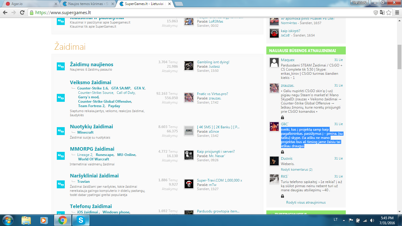Expand Rodyti komentarus (2) under Duovis
402x226 pixels.
297,169
